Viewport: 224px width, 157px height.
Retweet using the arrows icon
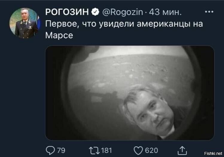(94, 151)
